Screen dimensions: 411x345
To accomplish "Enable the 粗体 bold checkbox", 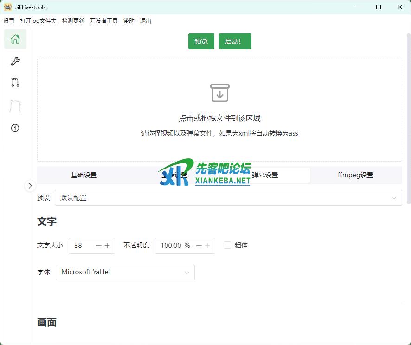I will (227, 245).
